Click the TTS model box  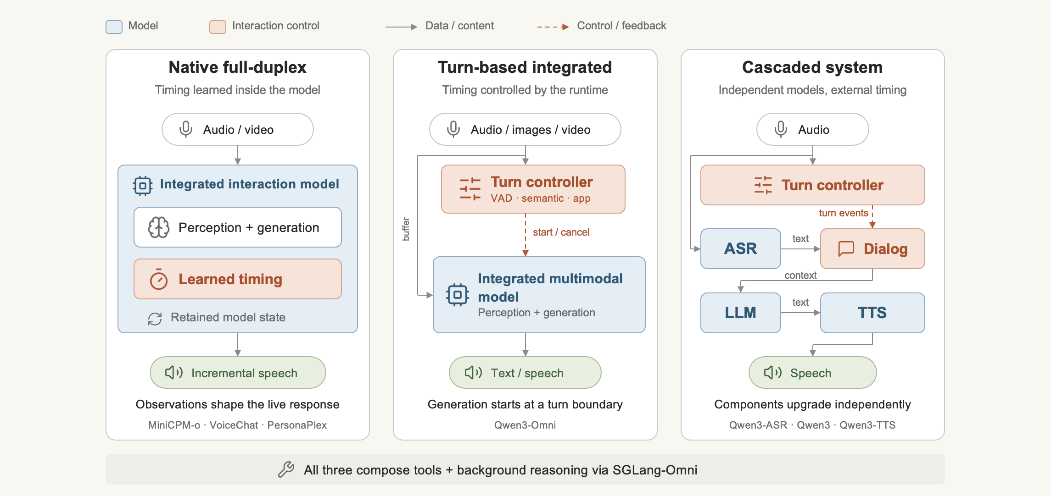click(872, 313)
